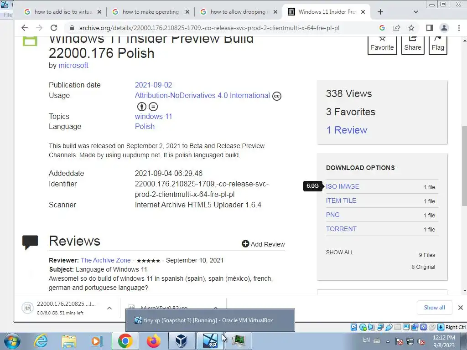This screenshot has height=350, width=467.
Task: Open the PNG download option
Action: [x=332, y=215]
